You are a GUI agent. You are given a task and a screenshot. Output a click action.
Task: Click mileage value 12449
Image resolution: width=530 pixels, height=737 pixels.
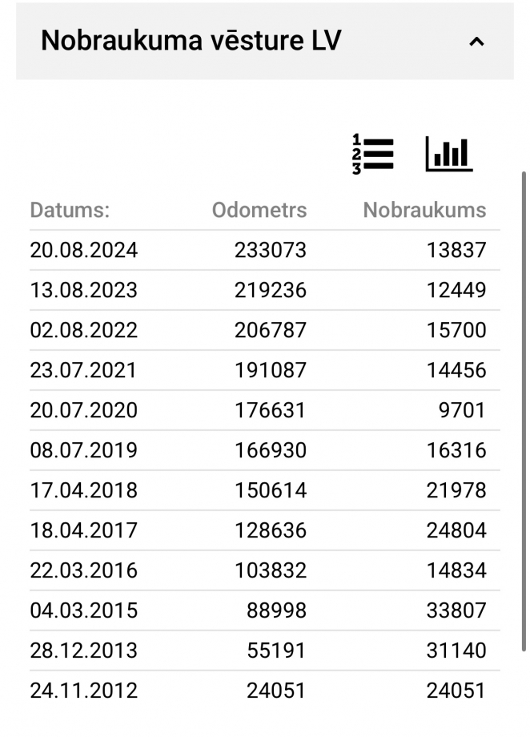(x=456, y=290)
